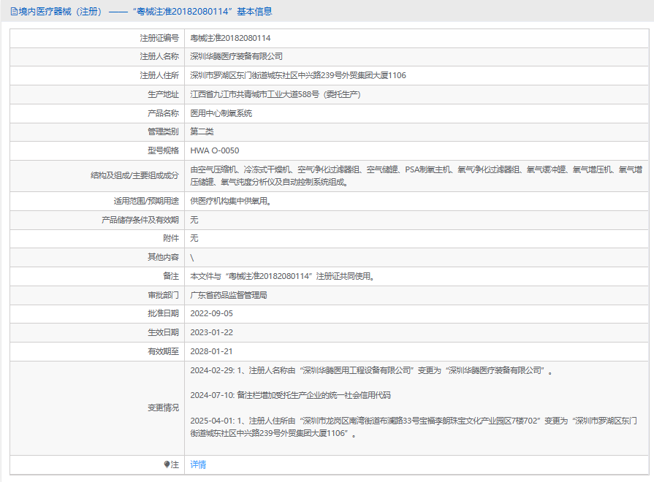Select approval department 广东省药品监督管理局
This screenshot has height=482, width=654.
[229, 295]
